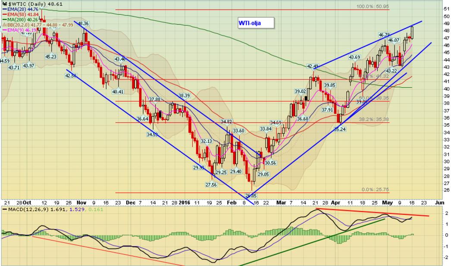Click the "May" month label on time axis

388,203
